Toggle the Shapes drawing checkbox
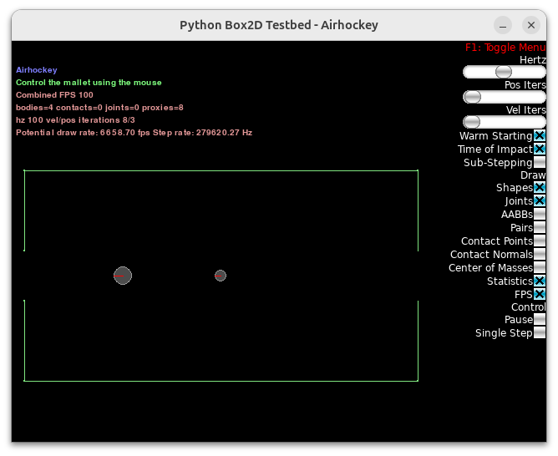558x456 pixels. click(x=540, y=188)
